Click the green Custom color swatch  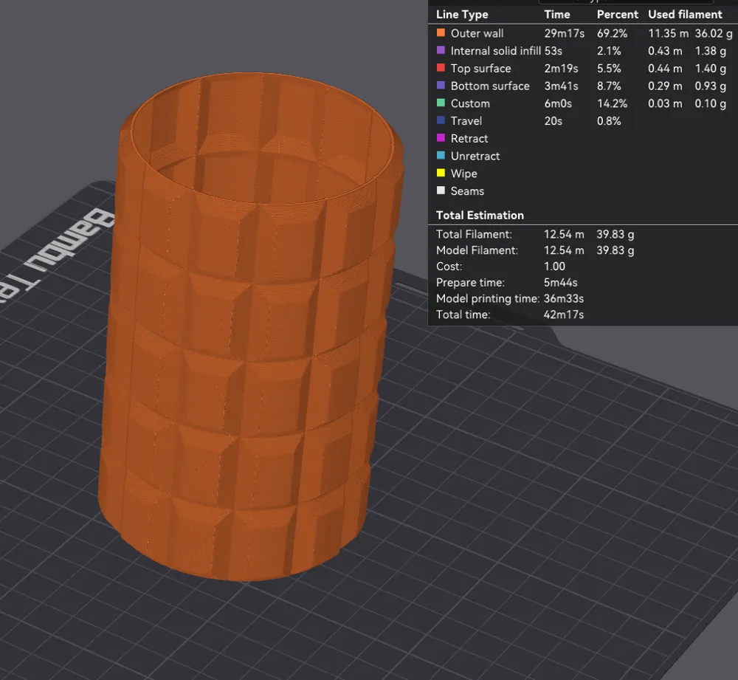[x=441, y=103]
